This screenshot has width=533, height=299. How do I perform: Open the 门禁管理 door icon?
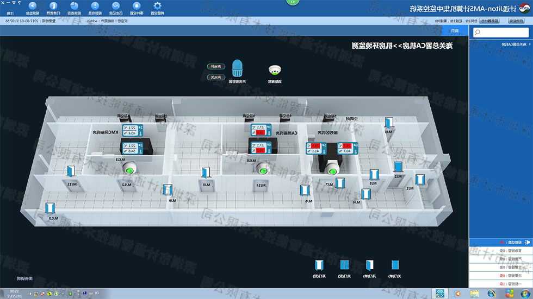54,8
